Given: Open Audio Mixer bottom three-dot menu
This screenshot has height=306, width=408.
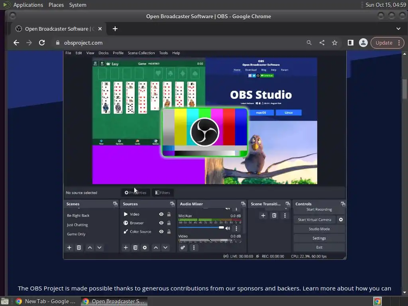Looking at the screenshot, I should (194, 247).
